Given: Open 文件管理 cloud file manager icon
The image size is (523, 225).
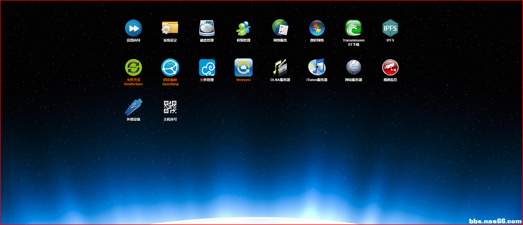Looking at the screenshot, I should 207,67.
